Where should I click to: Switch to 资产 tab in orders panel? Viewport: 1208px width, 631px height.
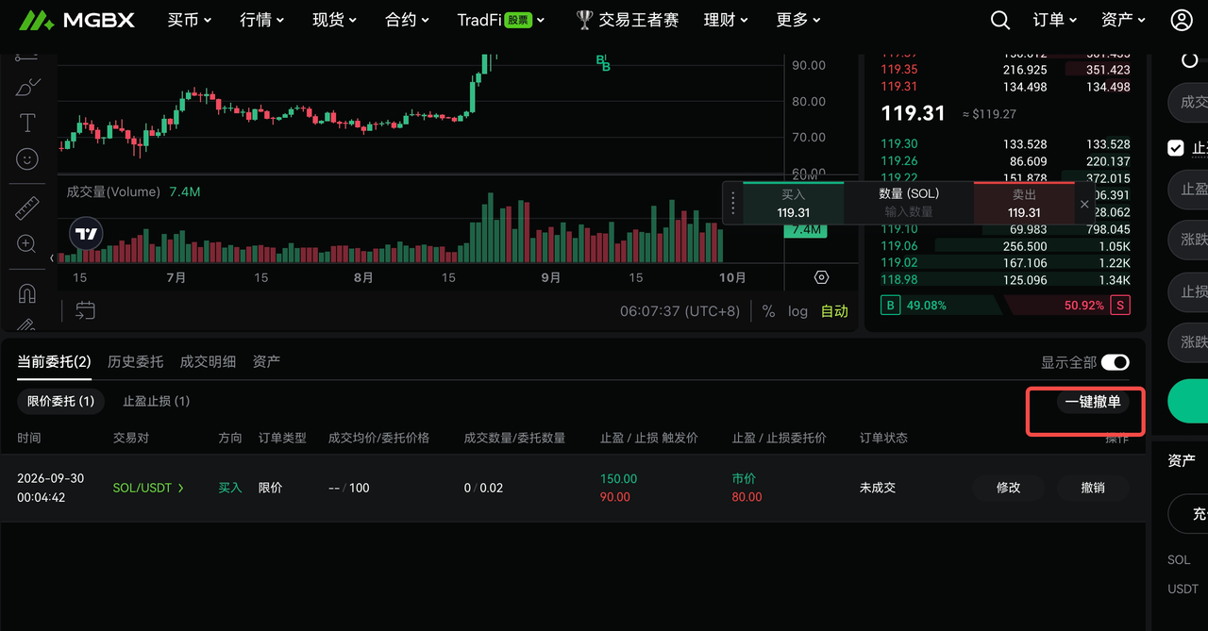pyautogui.click(x=266, y=361)
